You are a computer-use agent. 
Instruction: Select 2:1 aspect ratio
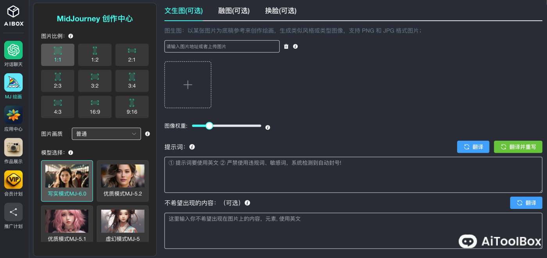tap(132, 55)
